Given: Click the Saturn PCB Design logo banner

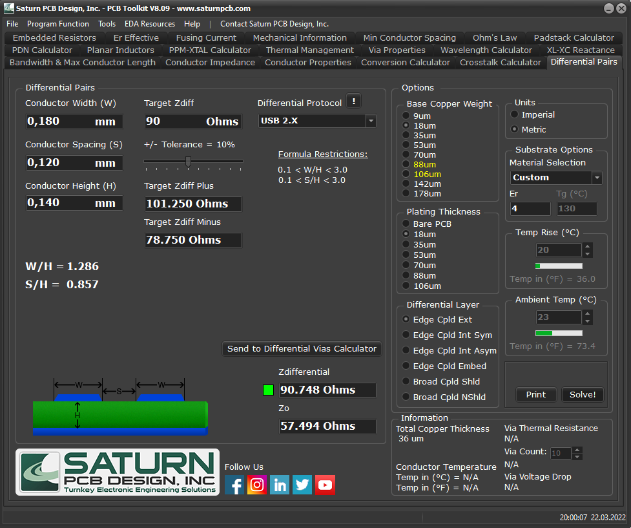Looking at the screenshot, I should 118,472.
